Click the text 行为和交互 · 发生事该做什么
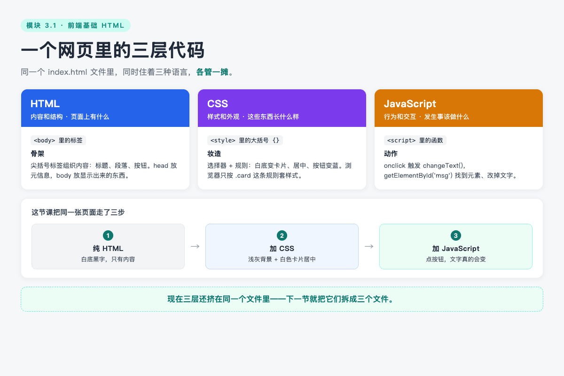 coord(426,117)
